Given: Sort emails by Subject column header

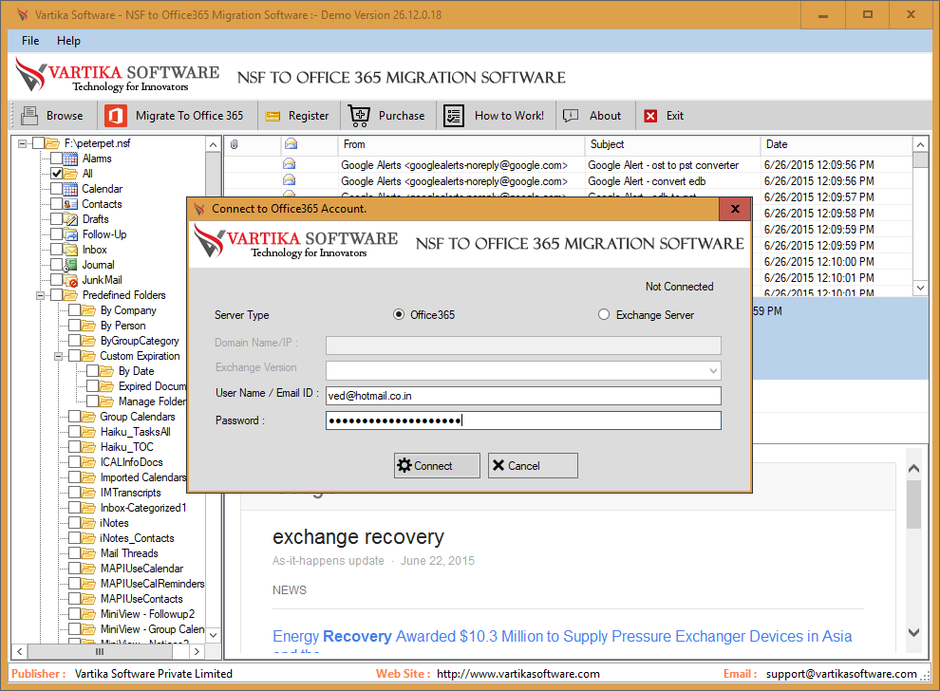Looking at the screenshot, I should pyautogui.click(x=672, y=144).
